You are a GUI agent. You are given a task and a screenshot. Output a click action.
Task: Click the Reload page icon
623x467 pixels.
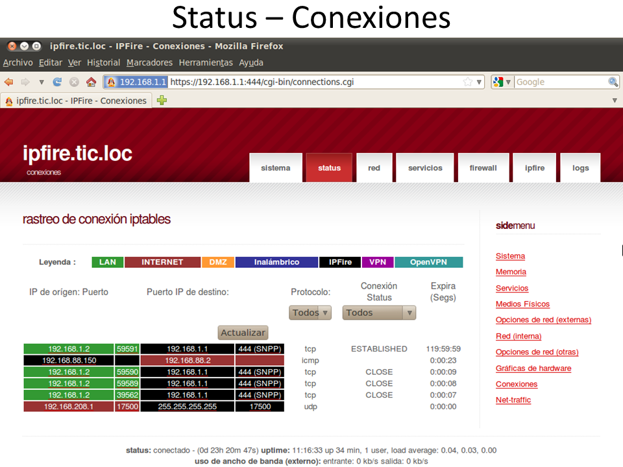[x=57, y=82]
